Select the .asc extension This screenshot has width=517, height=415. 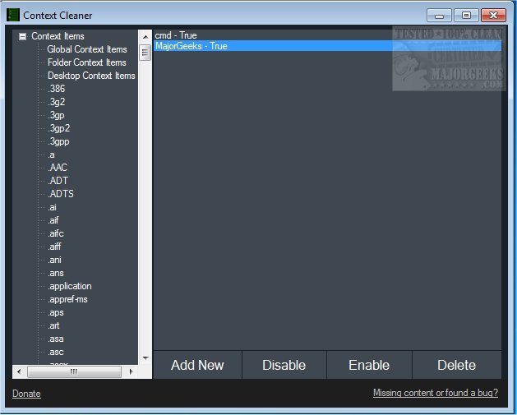(56, 352)
